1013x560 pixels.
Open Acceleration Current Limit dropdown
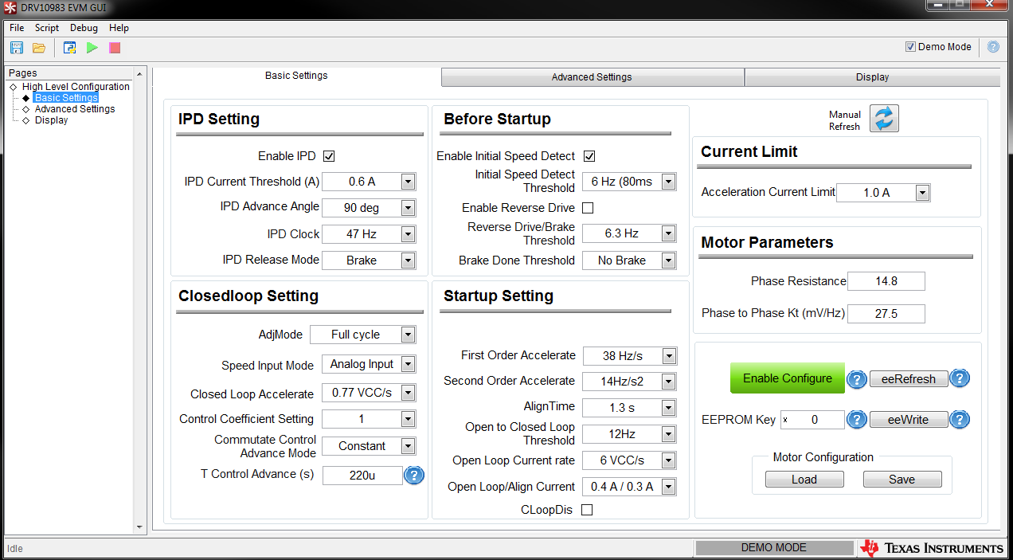coord(883,193)
